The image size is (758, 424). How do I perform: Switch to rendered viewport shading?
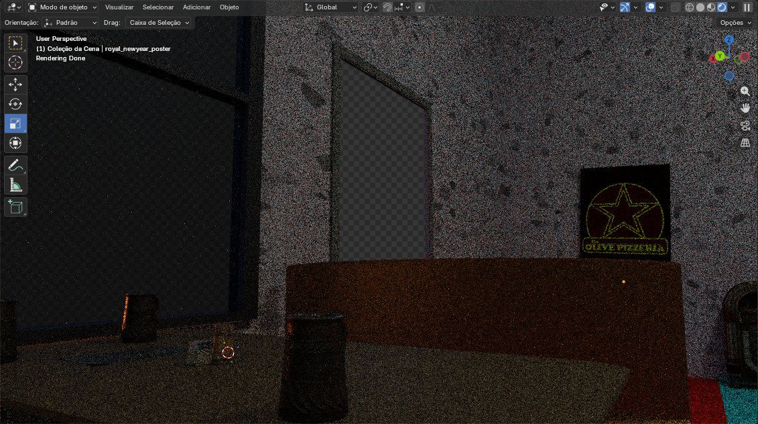point(722,7)
